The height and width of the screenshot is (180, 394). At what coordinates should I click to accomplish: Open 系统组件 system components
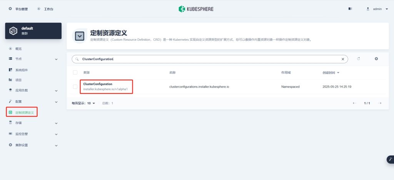tap(22, 70)
